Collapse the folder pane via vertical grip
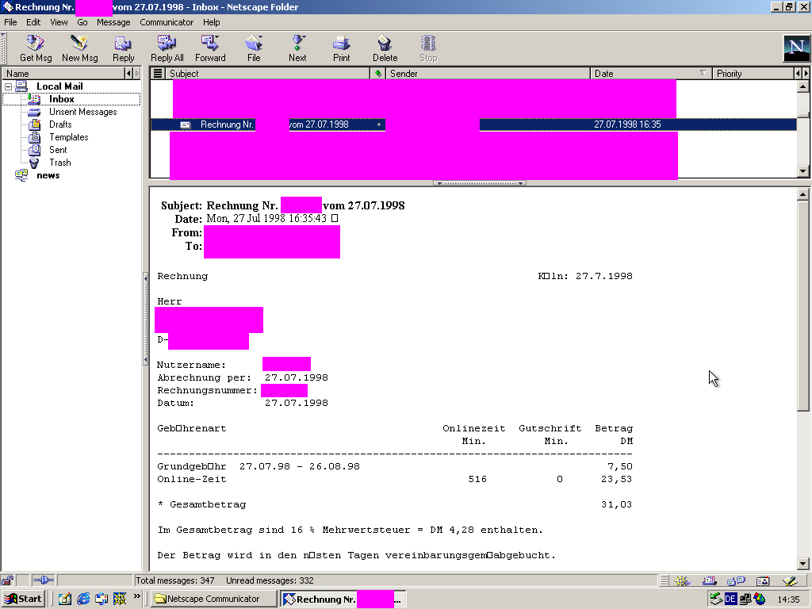812x609 pixels. pos(145,320)
